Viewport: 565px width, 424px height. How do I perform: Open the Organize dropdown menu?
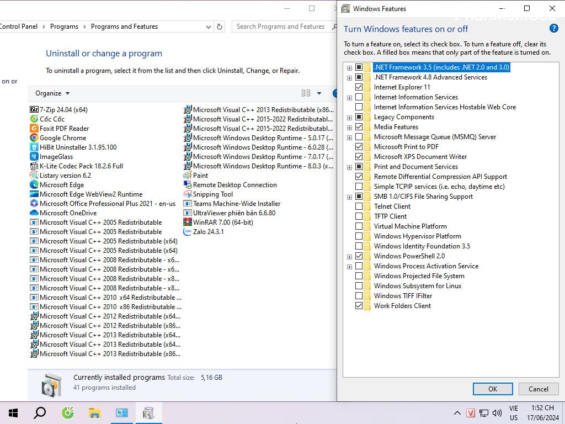52,93
